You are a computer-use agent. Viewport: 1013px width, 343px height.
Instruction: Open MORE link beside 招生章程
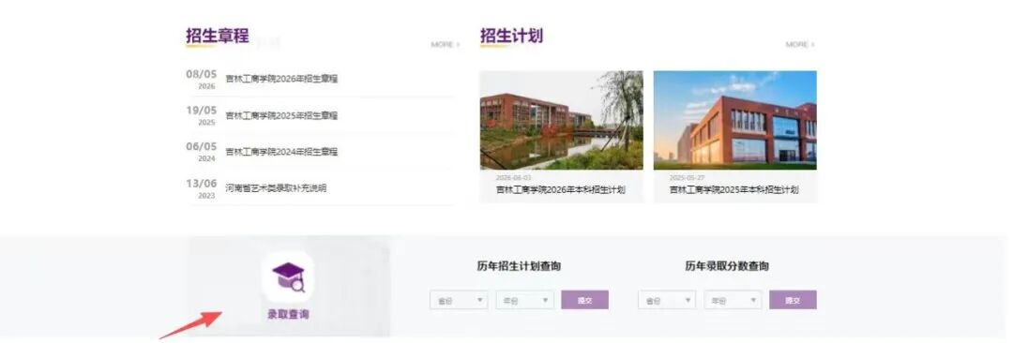tap(446, 45)
